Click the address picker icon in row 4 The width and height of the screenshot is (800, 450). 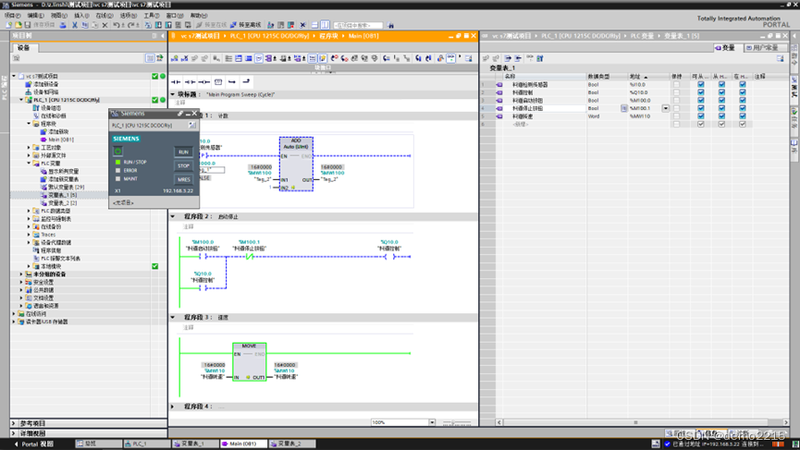coord(624,108)
